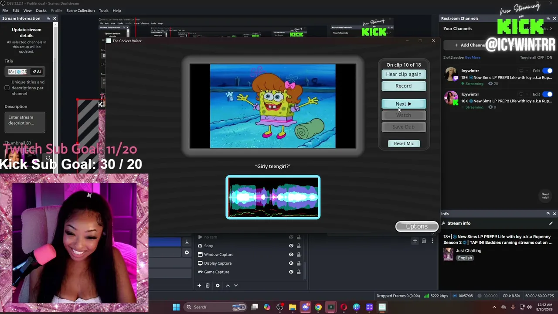Viewport: 558px width, 314px height.
Task: Toggle visibility of the Sony source
Action: coord(291,246)
